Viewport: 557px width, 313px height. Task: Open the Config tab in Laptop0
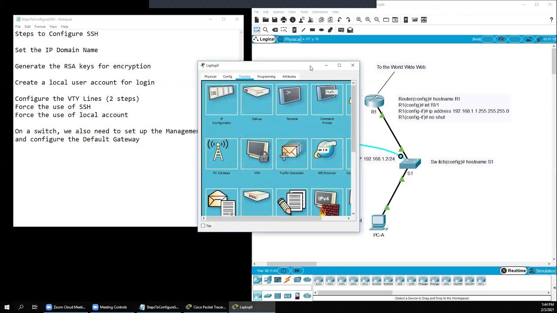point(228,77)
